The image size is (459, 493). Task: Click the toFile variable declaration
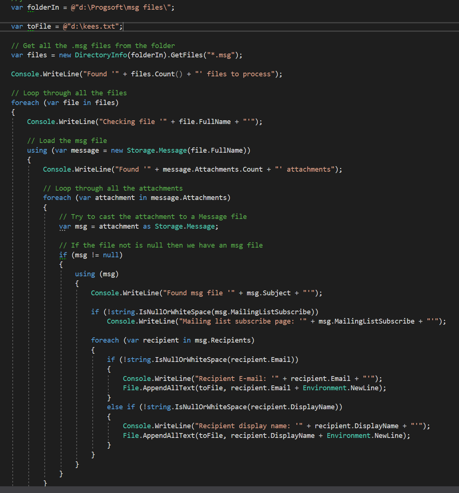39,26
